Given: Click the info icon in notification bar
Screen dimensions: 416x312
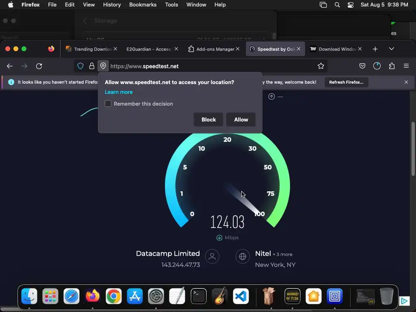Looking at the screenshot, I should click(x=11, y=82).
